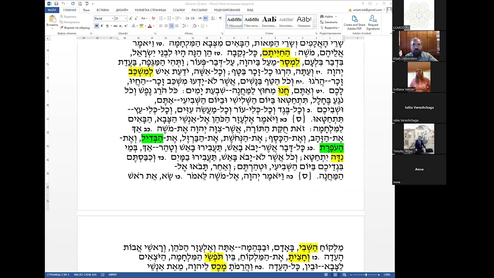Save the document with the floppy disk icon
The width and height of the screenshot is (494, 278).
[56, 4]
